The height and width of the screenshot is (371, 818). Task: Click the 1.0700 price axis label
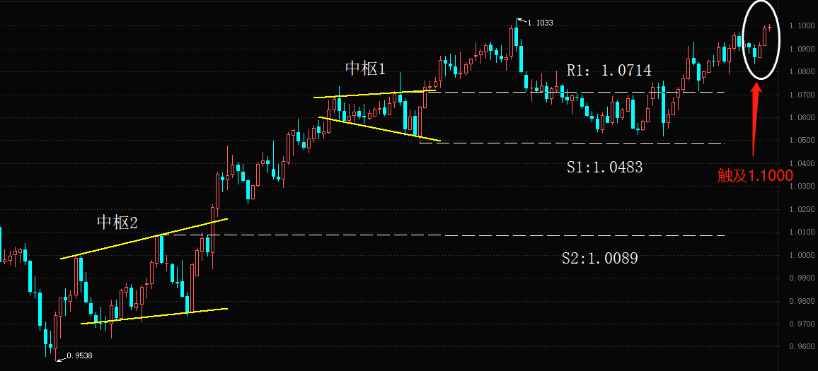click(x=803, y=95)
